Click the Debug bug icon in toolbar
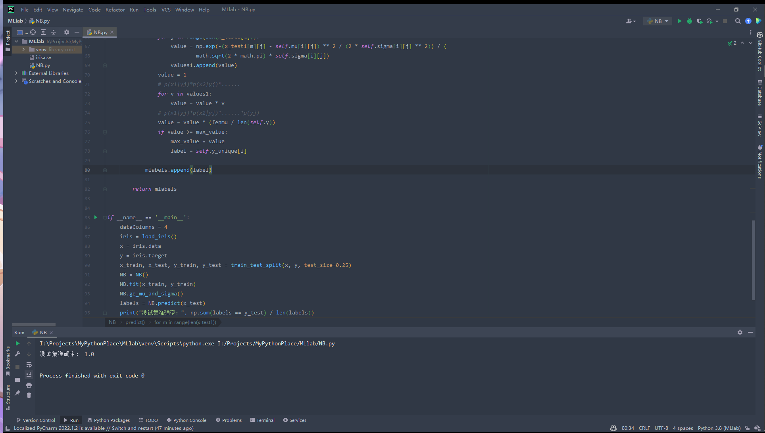Screen dimensions: 765x433 point(690,21)
